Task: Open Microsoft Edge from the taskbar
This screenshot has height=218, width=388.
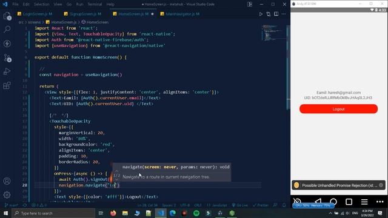Action: [x=172, y=213]
